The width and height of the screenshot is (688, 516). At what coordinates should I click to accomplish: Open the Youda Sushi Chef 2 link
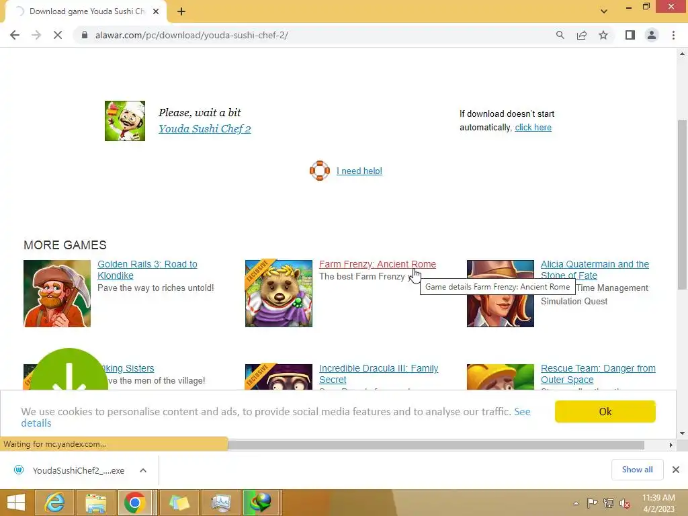204,128
